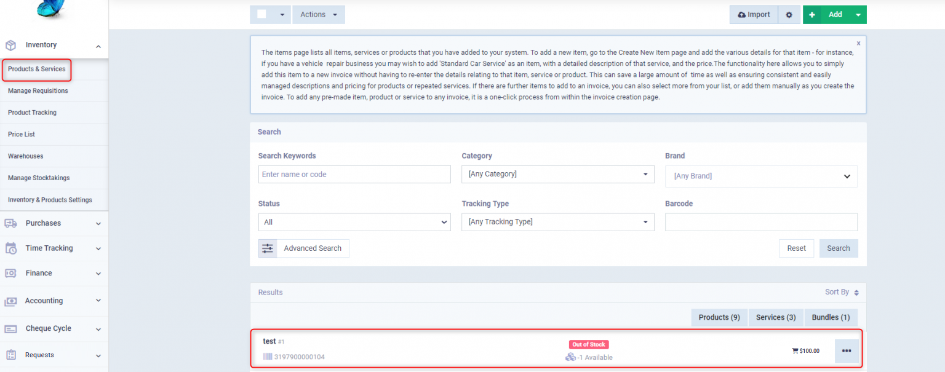Image resolution: width=945 pixels, height=372 pixels.
Task: Open Manage Requisitions in the sidebar
Action: (38, 91)
